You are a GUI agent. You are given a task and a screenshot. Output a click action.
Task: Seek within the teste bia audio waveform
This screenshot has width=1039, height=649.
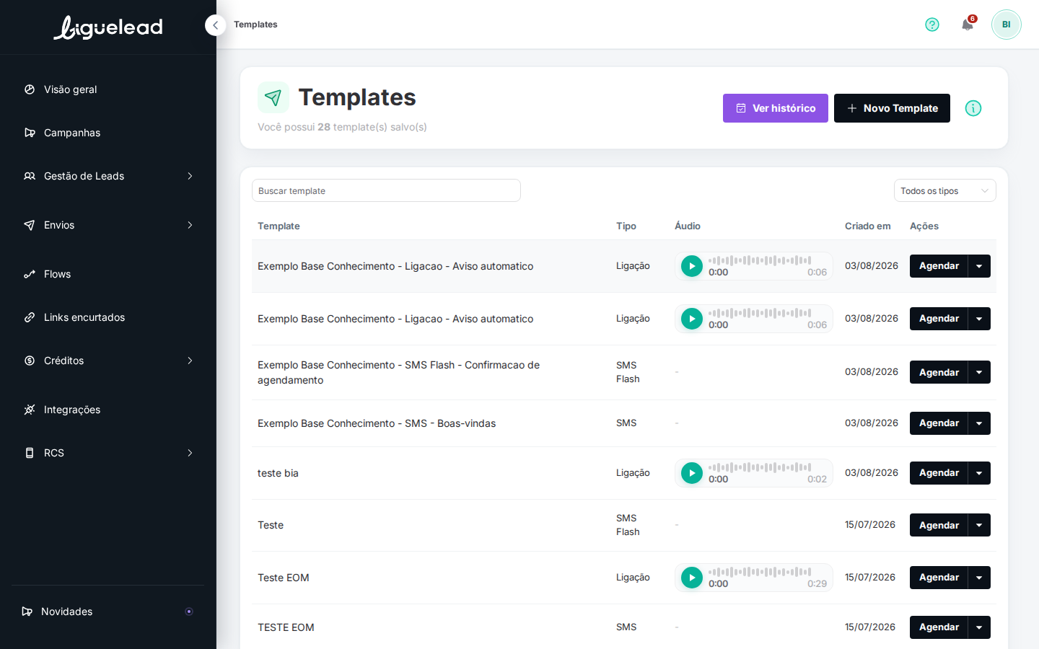[x=760, y=467]
